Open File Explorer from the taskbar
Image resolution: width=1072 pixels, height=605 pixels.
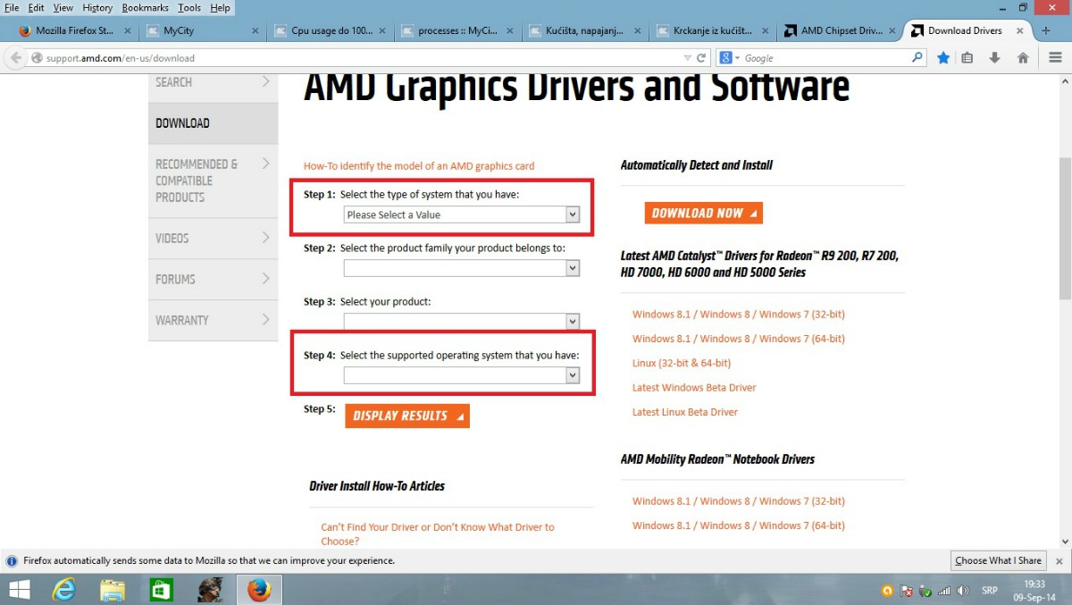(113, 590)
